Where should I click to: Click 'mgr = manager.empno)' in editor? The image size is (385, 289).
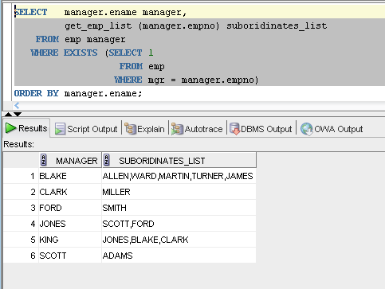pyautogui.click(x=203, y=80)
